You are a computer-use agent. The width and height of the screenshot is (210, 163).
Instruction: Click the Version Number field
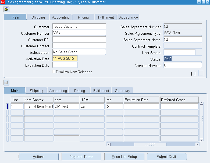[x=183, y=65]
